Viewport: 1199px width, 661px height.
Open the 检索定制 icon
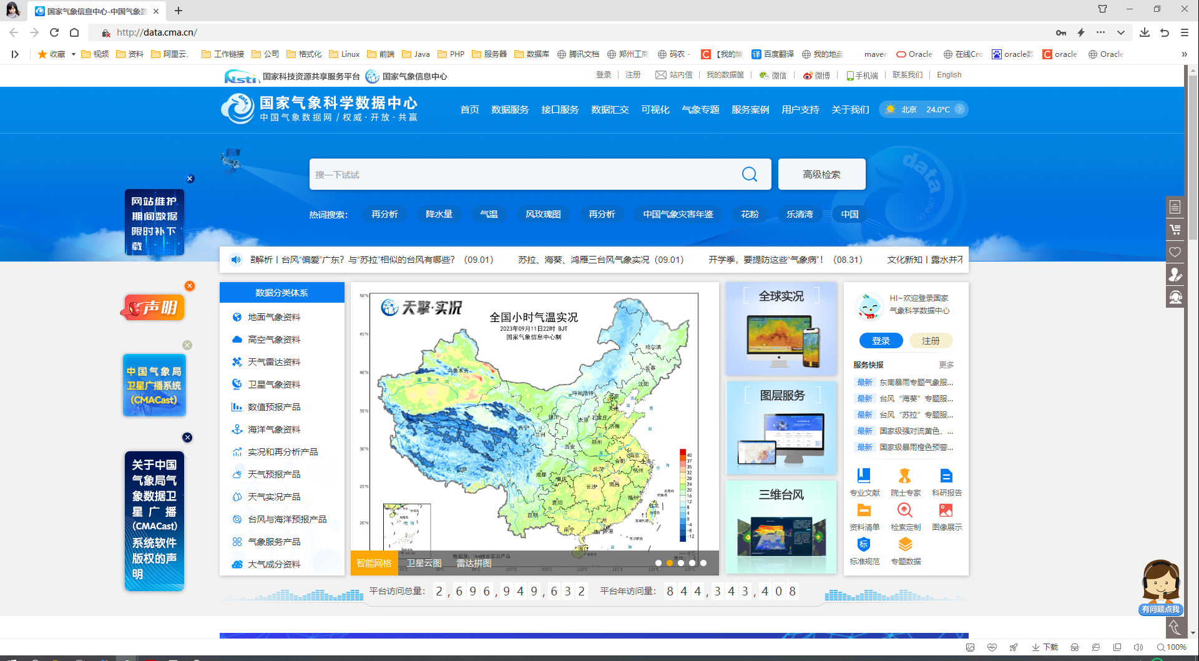[x=904, y=510]
